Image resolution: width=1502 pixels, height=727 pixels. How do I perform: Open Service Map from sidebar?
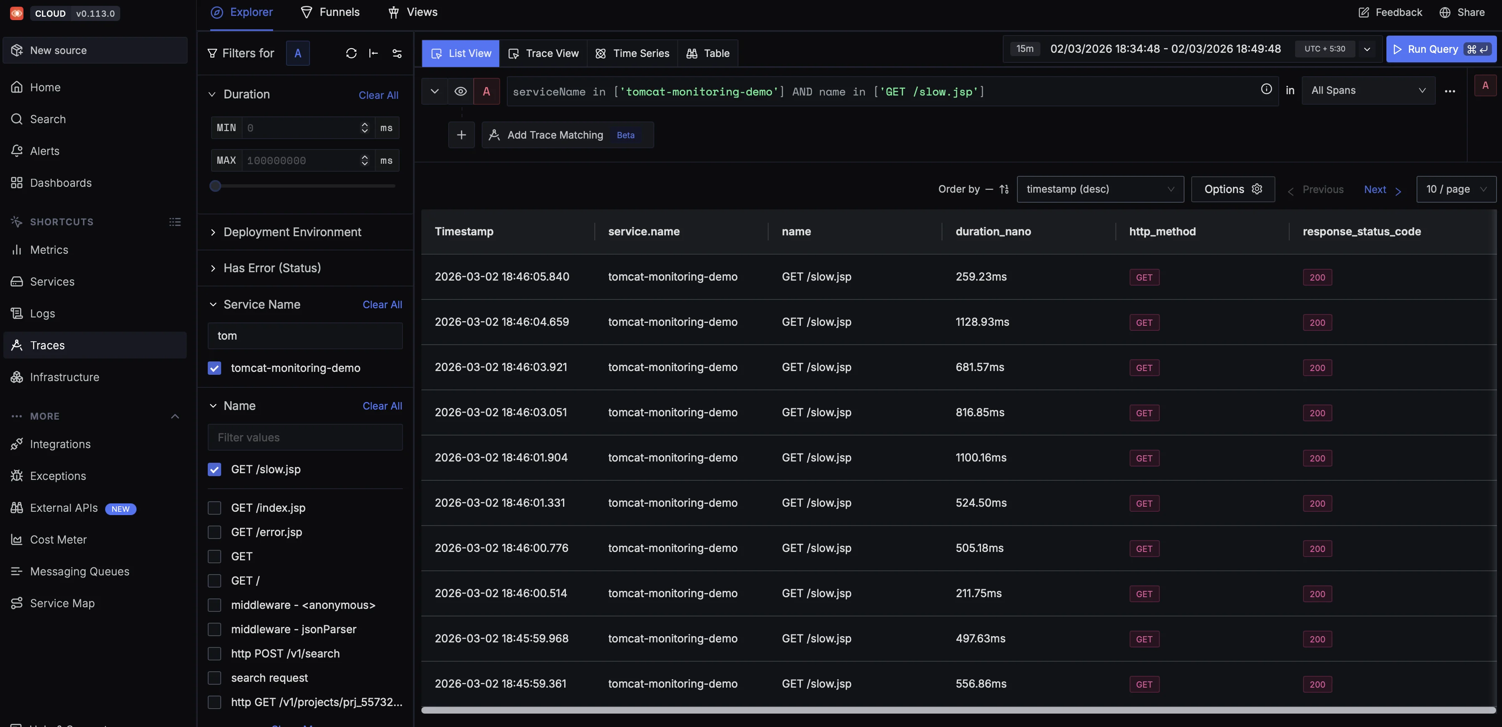62,603
